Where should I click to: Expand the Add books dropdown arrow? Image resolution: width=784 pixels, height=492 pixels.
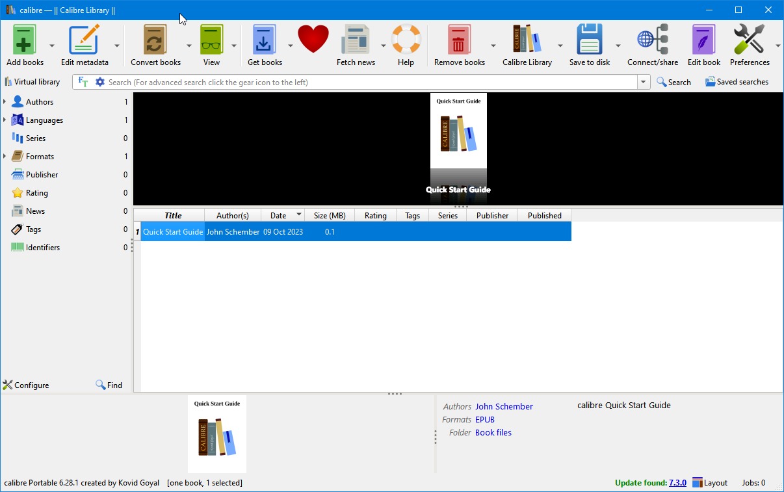[52, 45]
